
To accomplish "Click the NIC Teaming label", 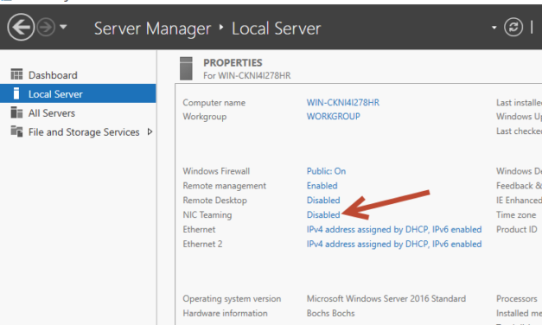I will [x=207, y=215].
